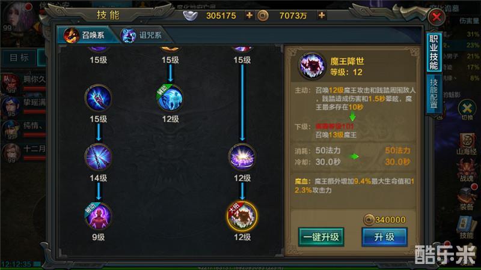The width and height of the screenshot is (481, 270).
Task: Select the level 12 auxiliary skill icon
Action: point(170,98)
